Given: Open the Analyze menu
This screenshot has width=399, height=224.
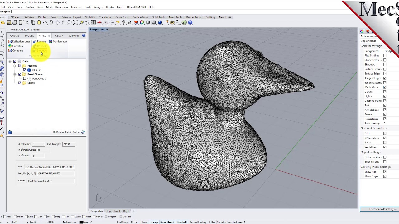Looking at the screenshot, I should click(x=99, y=7).
